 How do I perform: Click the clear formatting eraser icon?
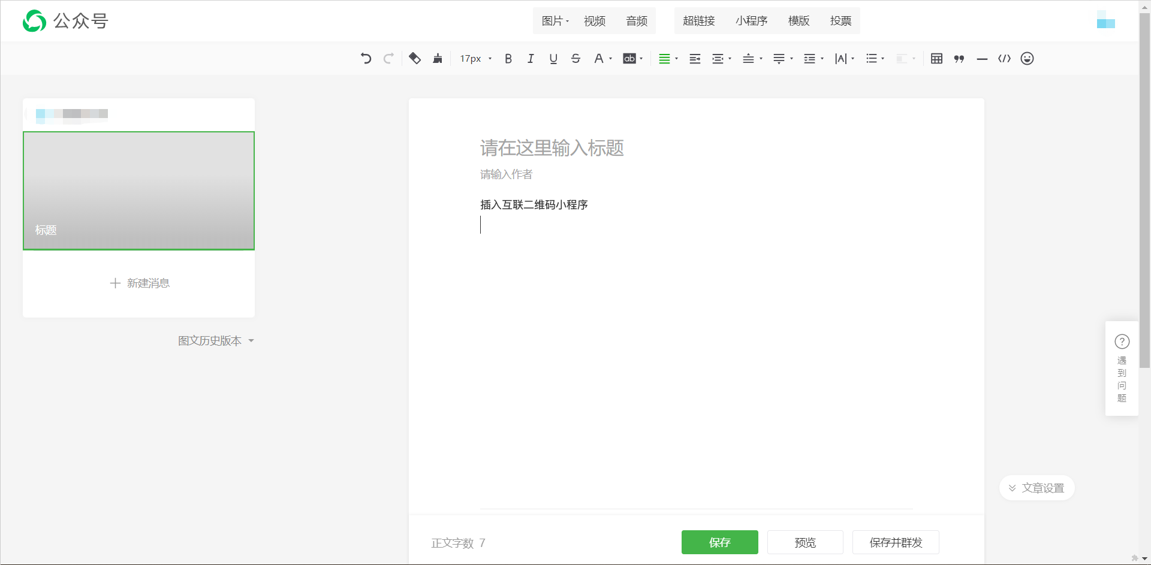tap(415, 59)
